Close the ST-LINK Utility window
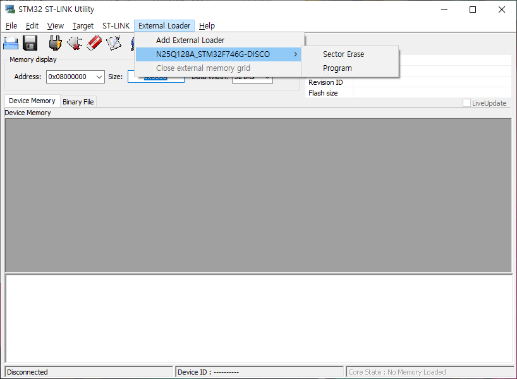Screen dimensions: 517x379 click(x=501, y=9)
